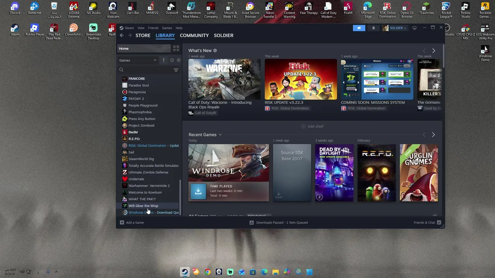
Task: Click the Add a Game plus icon
Action: click(x=122, y=222)
